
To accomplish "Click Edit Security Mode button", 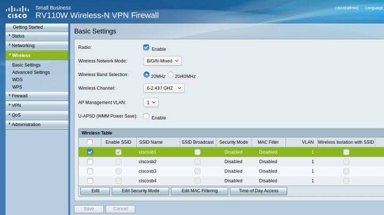I will pyautogui.click(x=141, y=191).
